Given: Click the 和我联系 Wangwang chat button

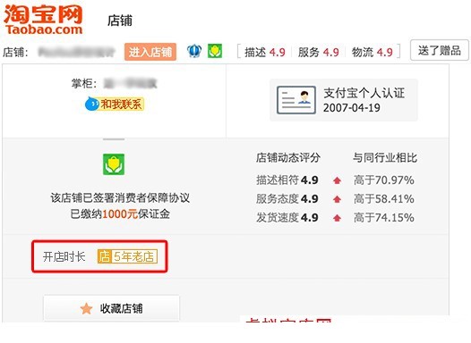Looking at the screenshot, I should click(x=115, y=105).
